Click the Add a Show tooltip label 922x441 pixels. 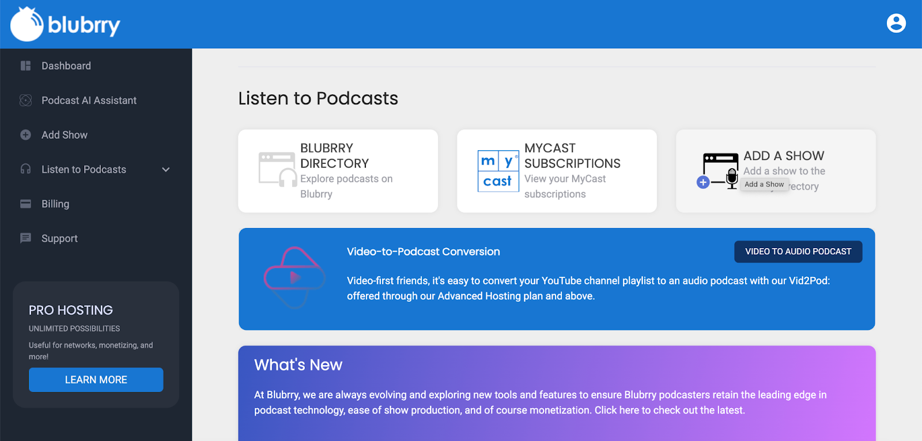764,184
